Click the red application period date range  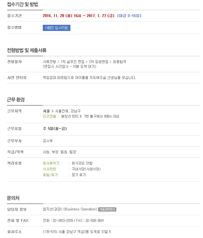[78, 16]
